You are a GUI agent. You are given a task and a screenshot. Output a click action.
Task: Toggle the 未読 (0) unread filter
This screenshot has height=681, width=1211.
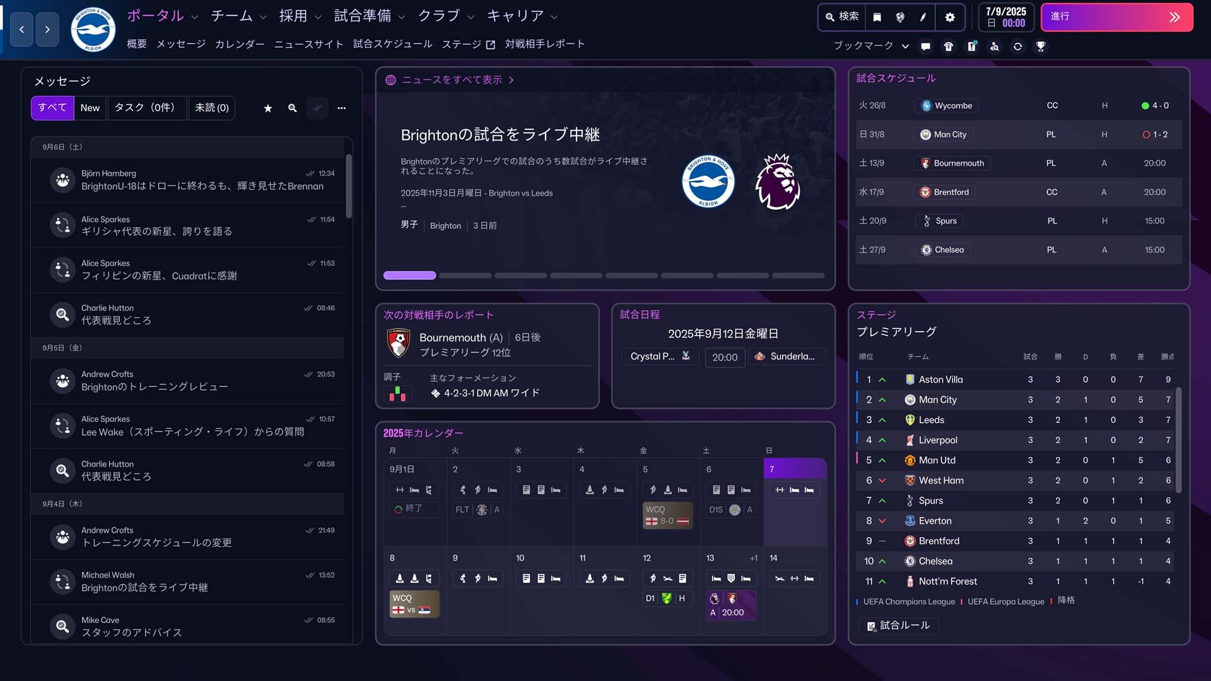click(x=212, y=108)
